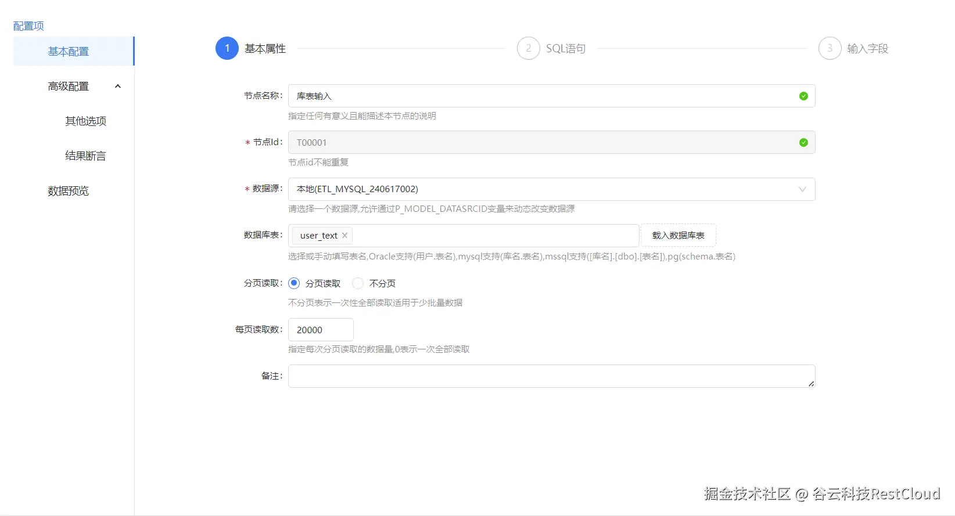This screenshot has width=955, height=516.
Task: Click green check icon in 节点Id field
Action: pyautogui.click(x=803, y=142)
